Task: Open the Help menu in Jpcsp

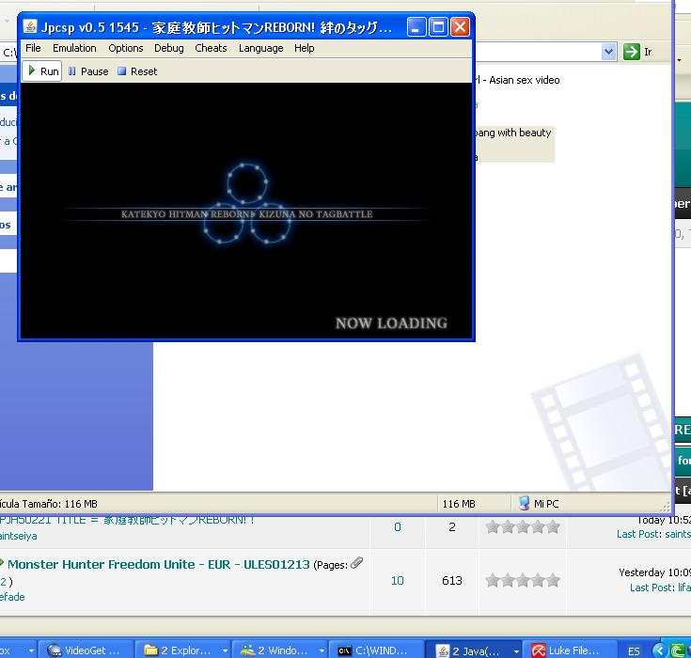Action: coord(304,48)
